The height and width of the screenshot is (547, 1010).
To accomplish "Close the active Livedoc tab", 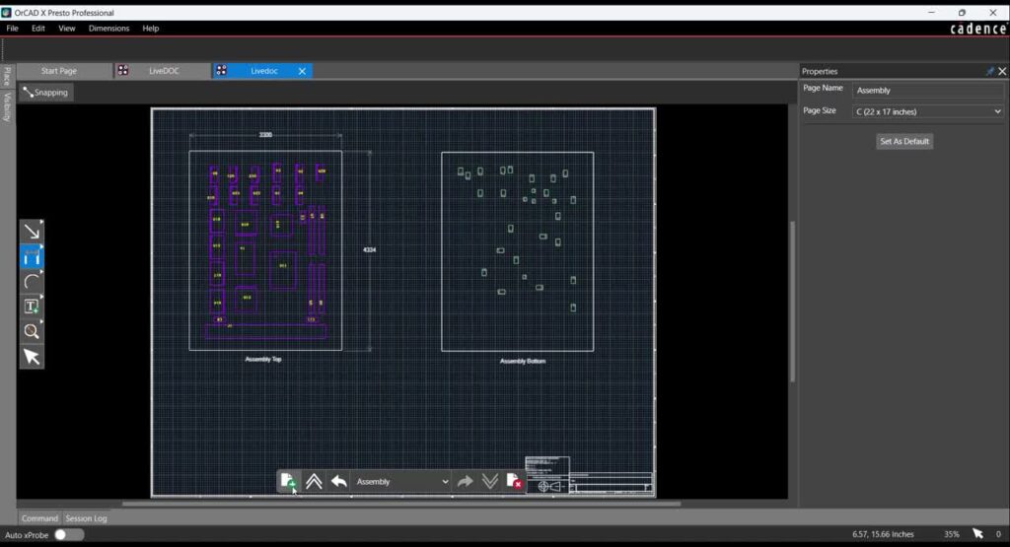I will [302, 71].
